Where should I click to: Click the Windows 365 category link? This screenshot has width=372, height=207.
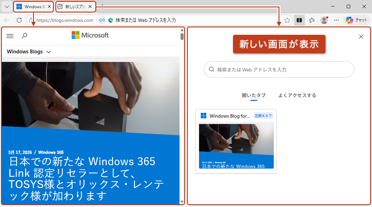pyautogui.click(x=51, y=152)
